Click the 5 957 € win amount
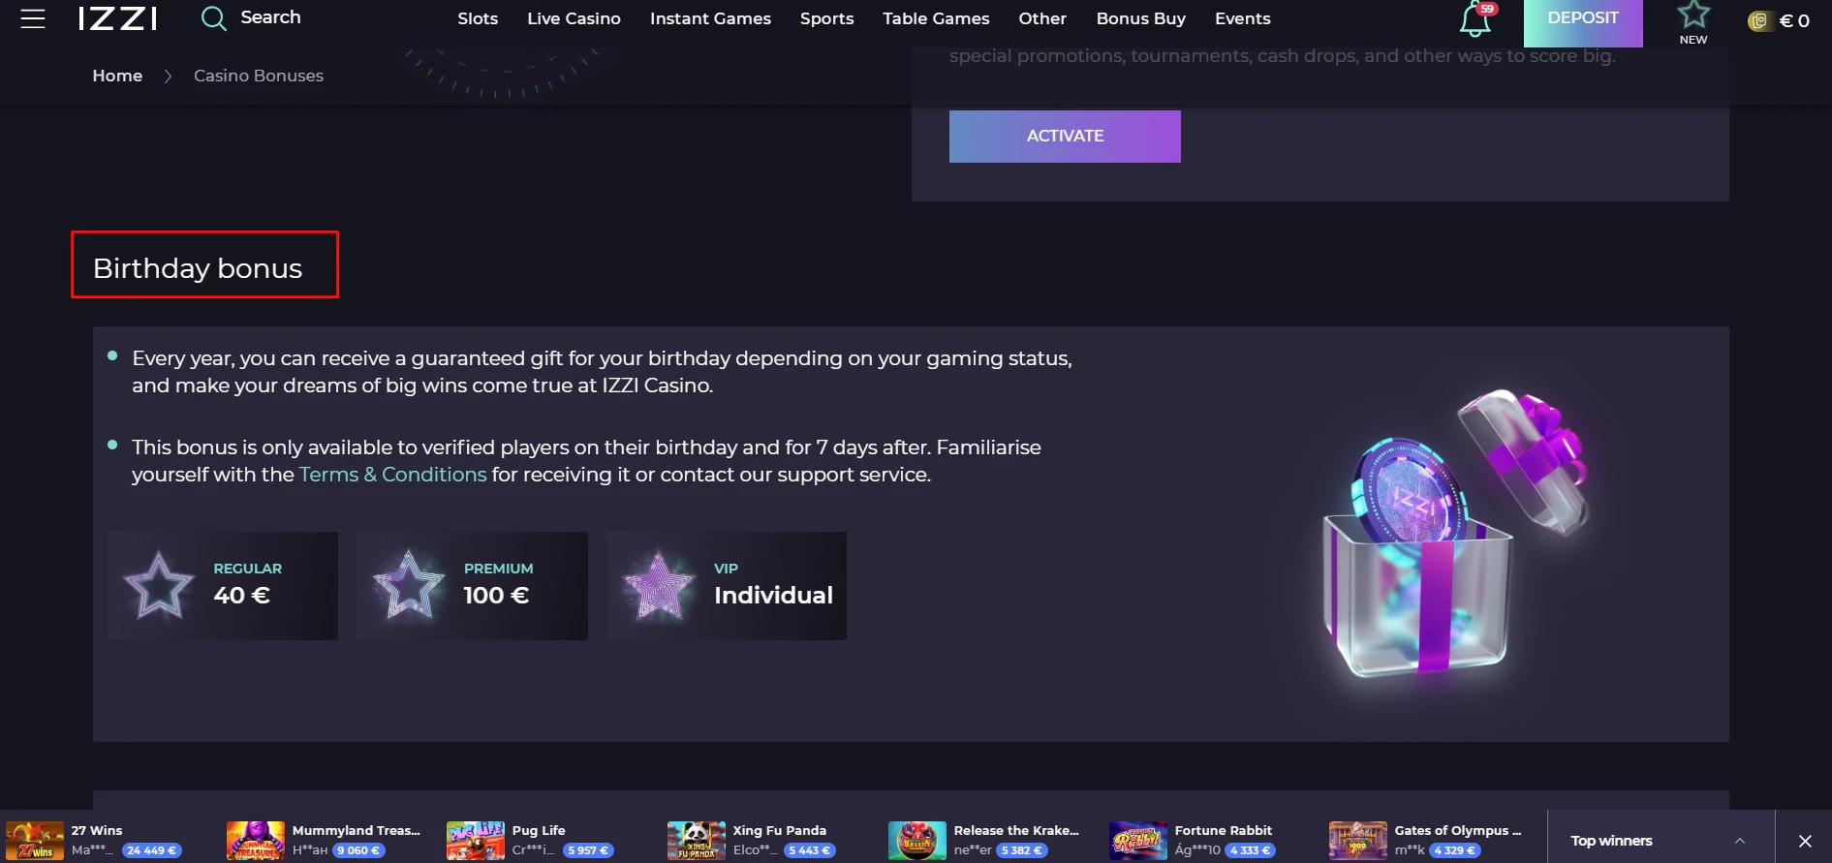The height and width of the screenshot is (863, 1832). pos(588,850)
